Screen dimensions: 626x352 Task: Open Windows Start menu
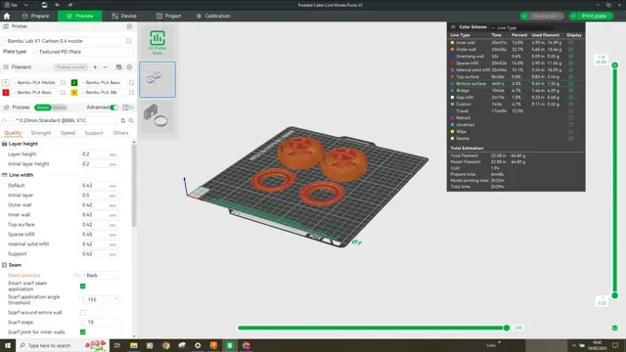(x=8, y=345)
